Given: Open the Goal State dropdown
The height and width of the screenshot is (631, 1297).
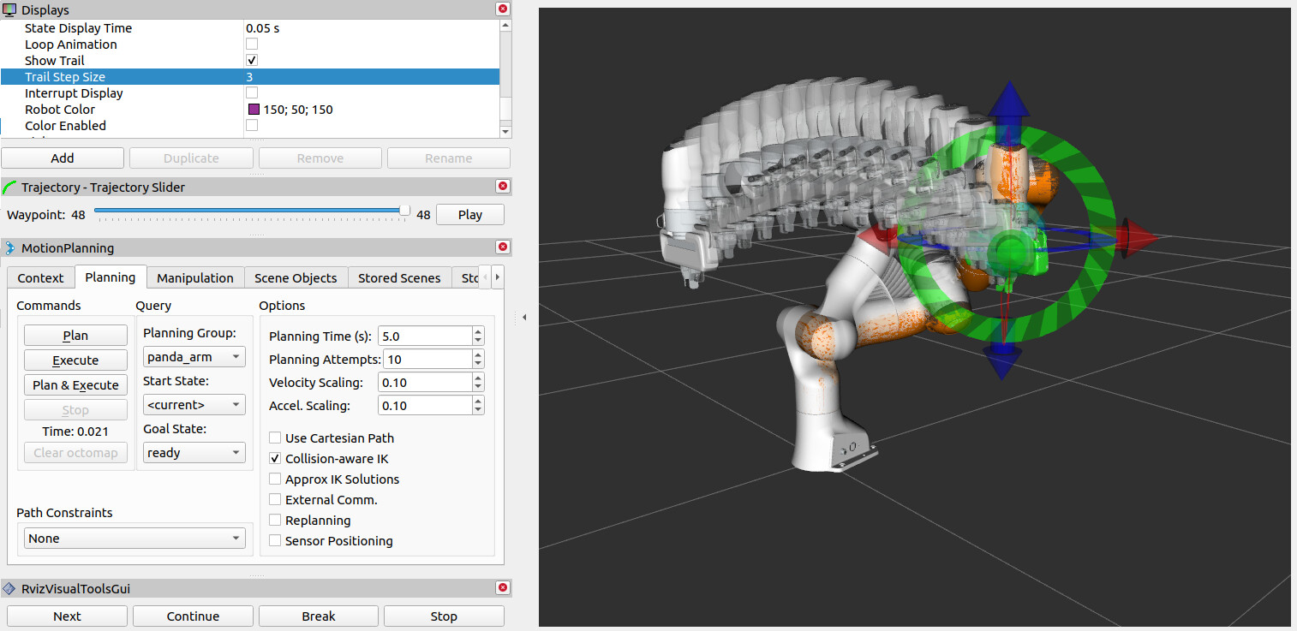Looking at the screenshot, I should pos(194,452).
